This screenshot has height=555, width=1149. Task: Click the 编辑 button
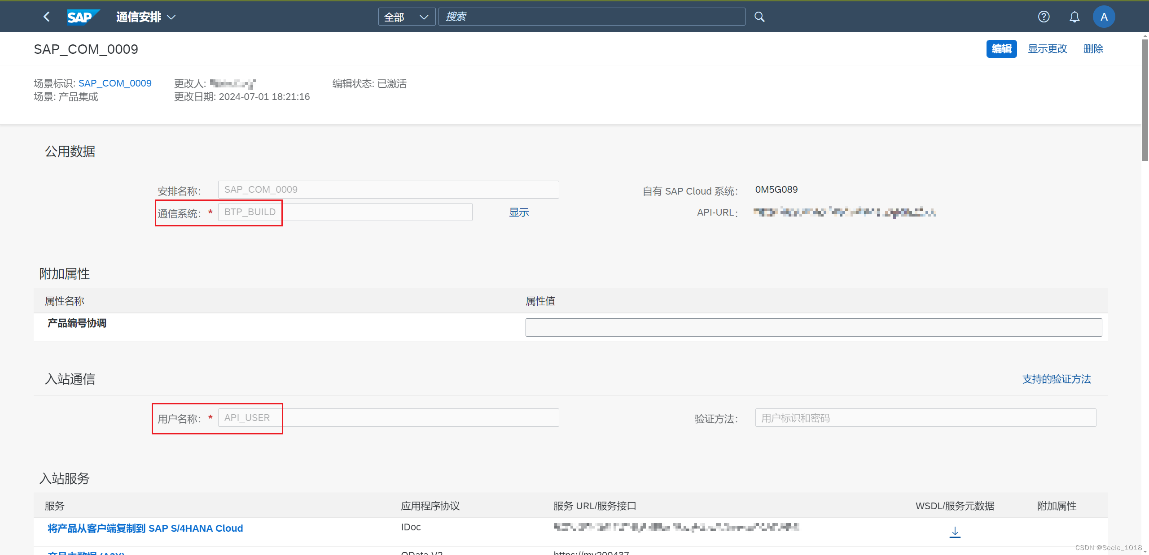[x=1001, y=48]
